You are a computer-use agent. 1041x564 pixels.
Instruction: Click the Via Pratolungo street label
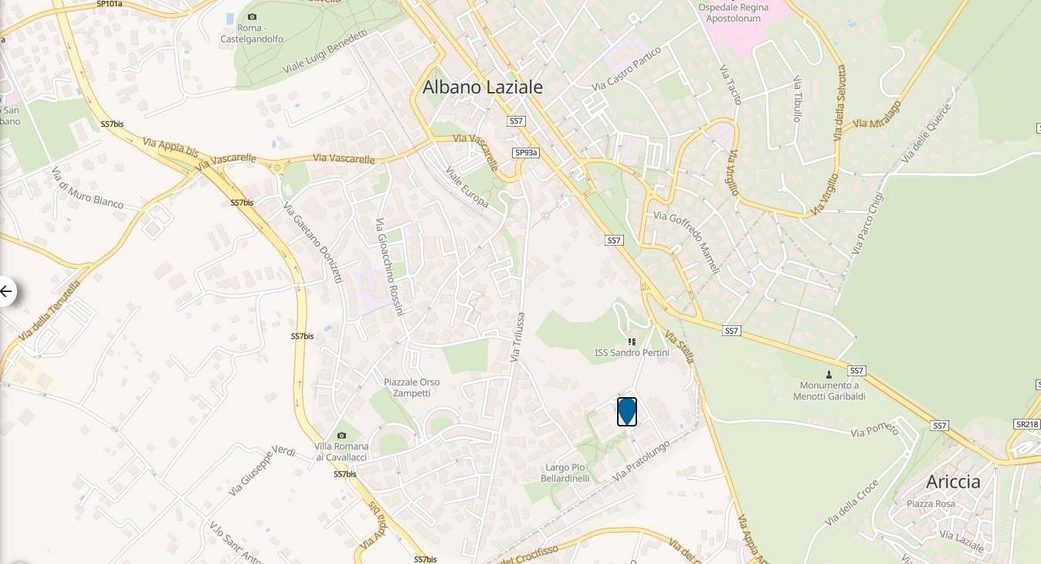pyautogui.click(x=640, y=461)
